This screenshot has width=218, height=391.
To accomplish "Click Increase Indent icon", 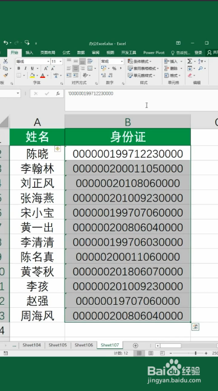I will [75, 75].
